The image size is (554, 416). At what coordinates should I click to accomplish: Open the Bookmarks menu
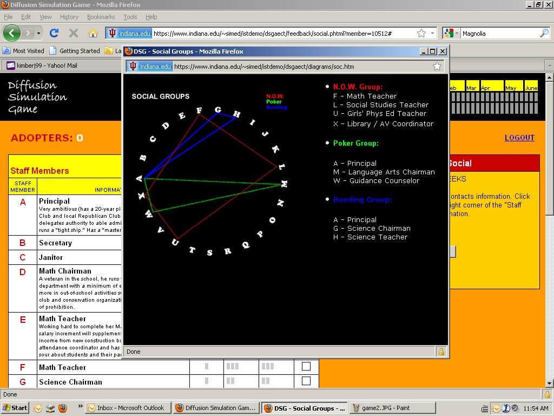(101, 17)
